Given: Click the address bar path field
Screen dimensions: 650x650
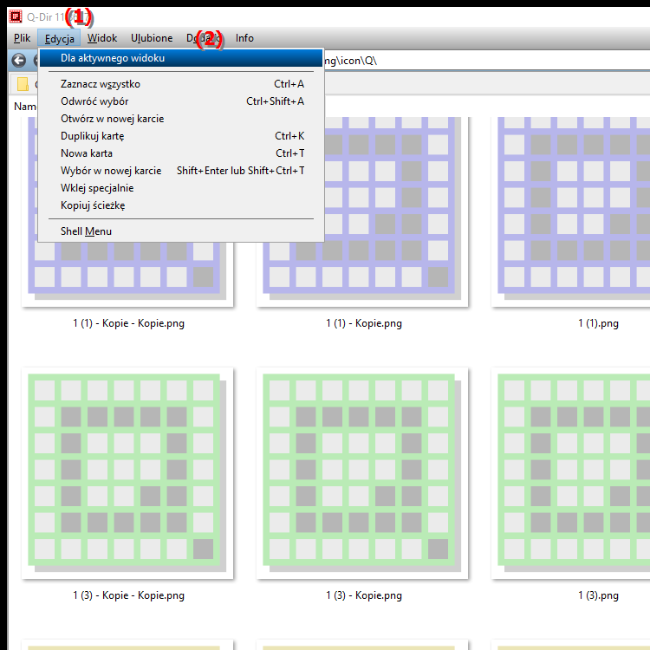Looking at the screenshot, I should pyautogui.click(x=486, y=61).
